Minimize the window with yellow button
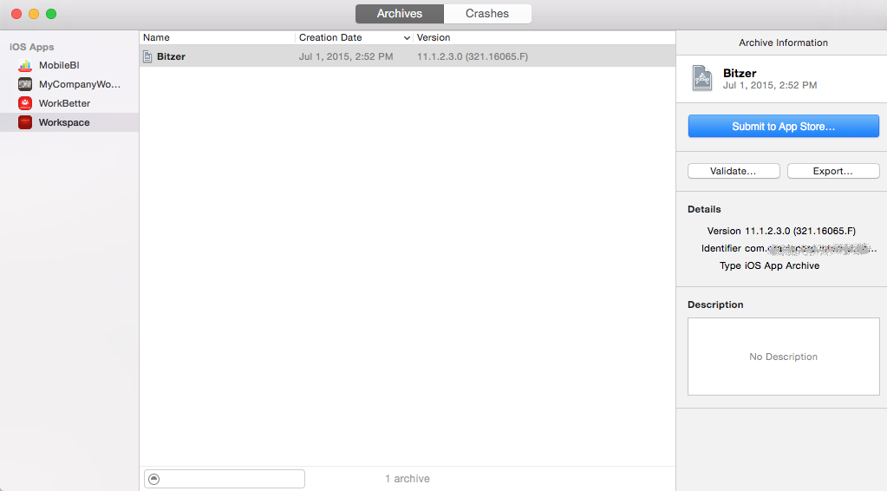Screen dimensions: 887x491 (34, 14)
